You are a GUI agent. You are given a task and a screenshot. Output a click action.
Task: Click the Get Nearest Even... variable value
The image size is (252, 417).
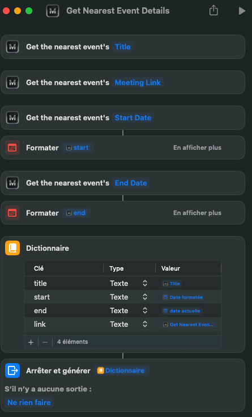[x=189, y=325]
